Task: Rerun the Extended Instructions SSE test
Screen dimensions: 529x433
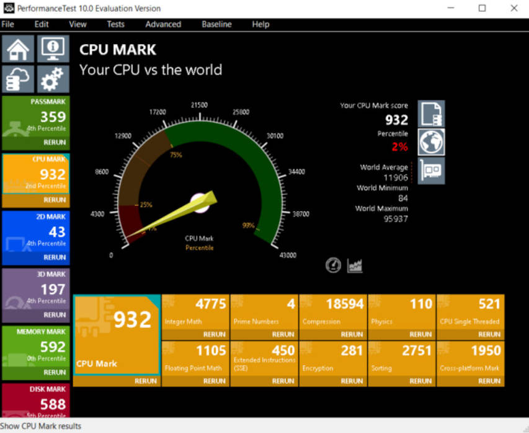Action: tap(283, 381)
